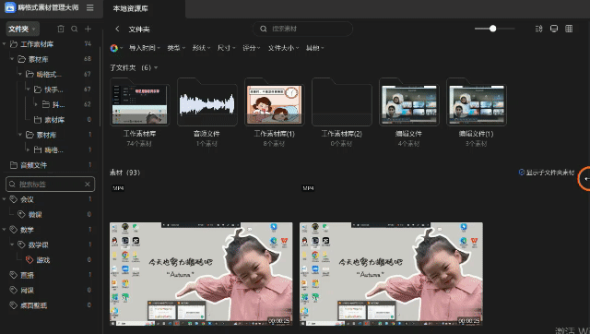Open the 评分 filter dropdown

251,48
